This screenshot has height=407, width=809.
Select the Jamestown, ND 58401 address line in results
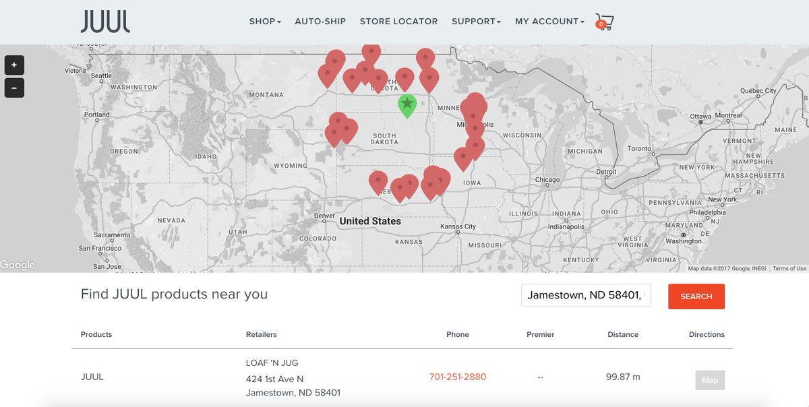point(293,392)
